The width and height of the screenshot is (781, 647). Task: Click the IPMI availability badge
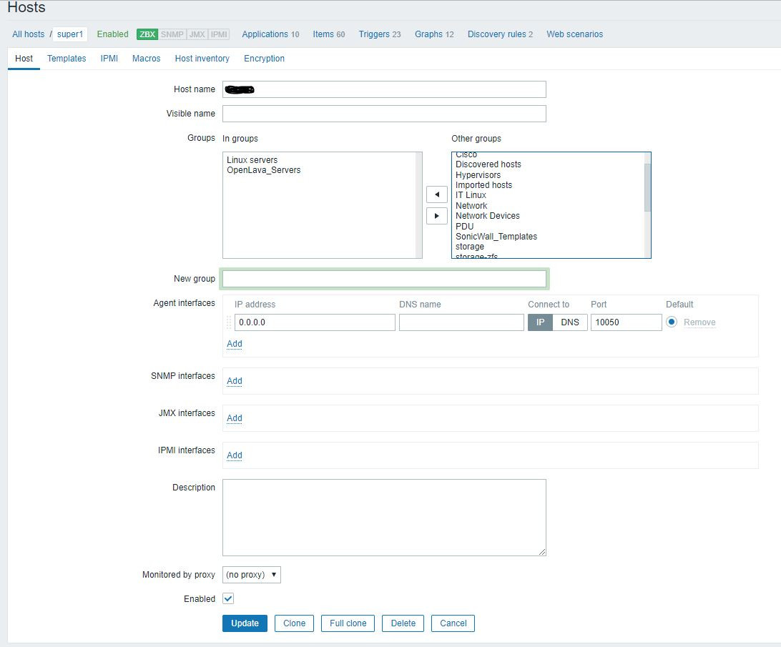219,34
